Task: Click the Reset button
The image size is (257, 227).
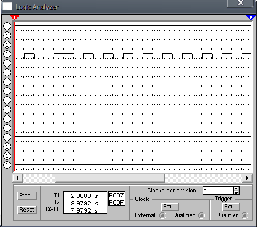Action: pos(27,210)
